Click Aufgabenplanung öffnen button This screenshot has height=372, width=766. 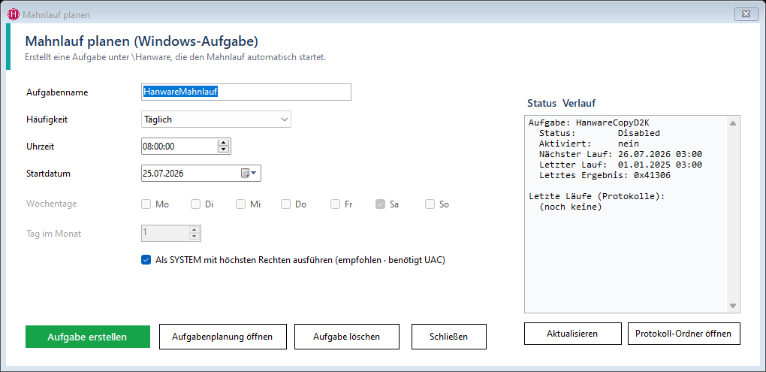tap(223, 337)
